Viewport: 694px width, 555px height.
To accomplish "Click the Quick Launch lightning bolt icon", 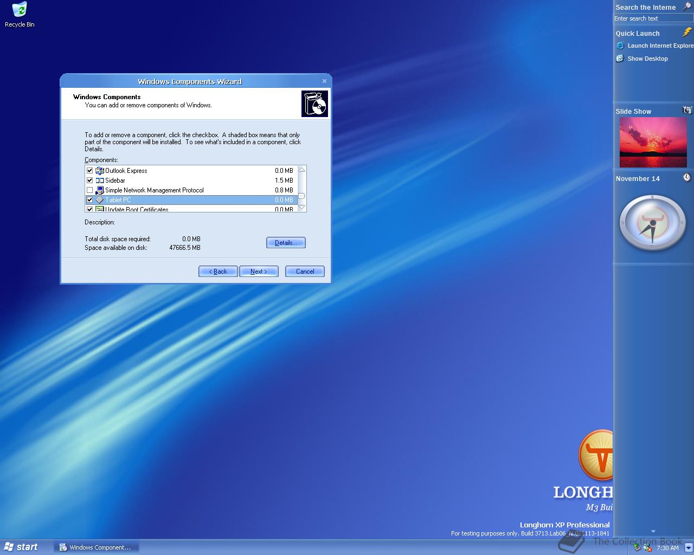I will (x=687, y=33).
